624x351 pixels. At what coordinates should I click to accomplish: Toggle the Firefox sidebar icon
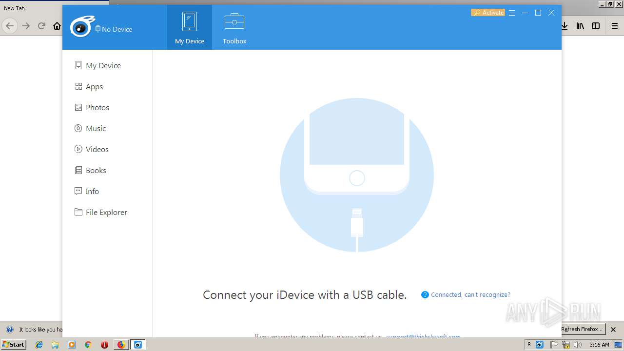point(596,26)
